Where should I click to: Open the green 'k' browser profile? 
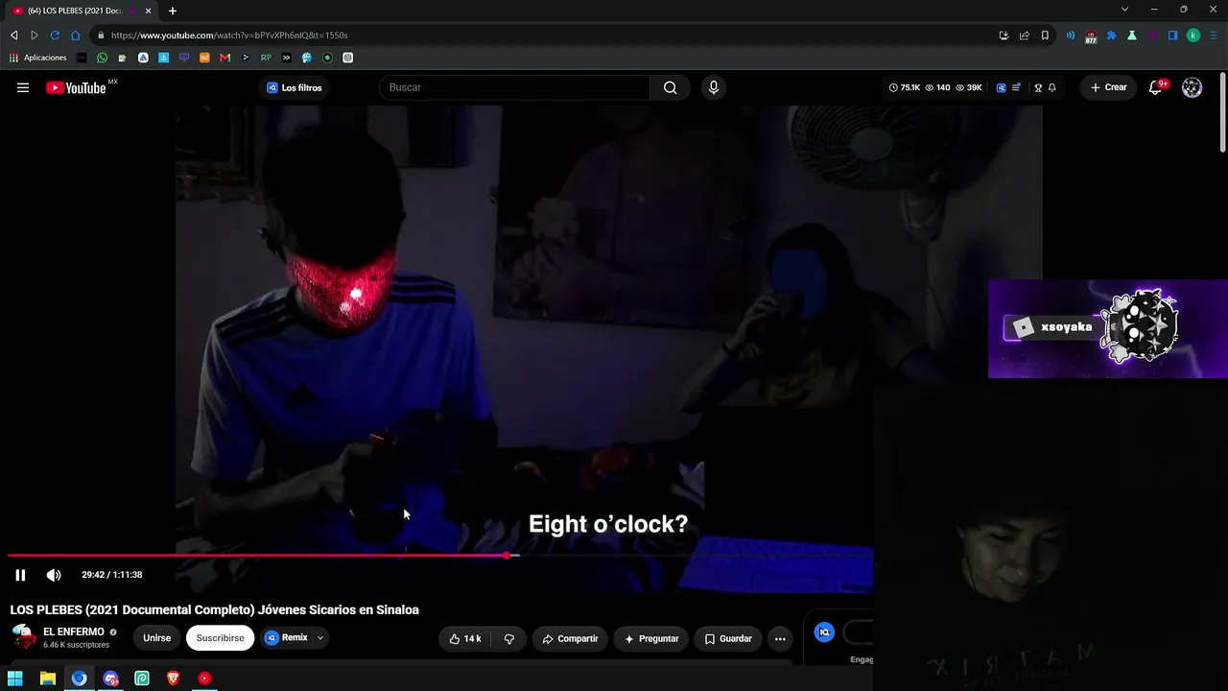coord(1193,36)
